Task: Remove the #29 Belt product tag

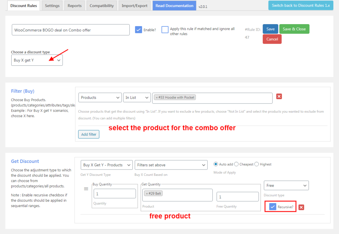Action: [x=147, y=193]
